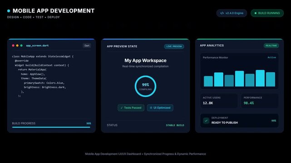
Task: Click the LIVE PREVIEW badge
Action: (174, 47)
